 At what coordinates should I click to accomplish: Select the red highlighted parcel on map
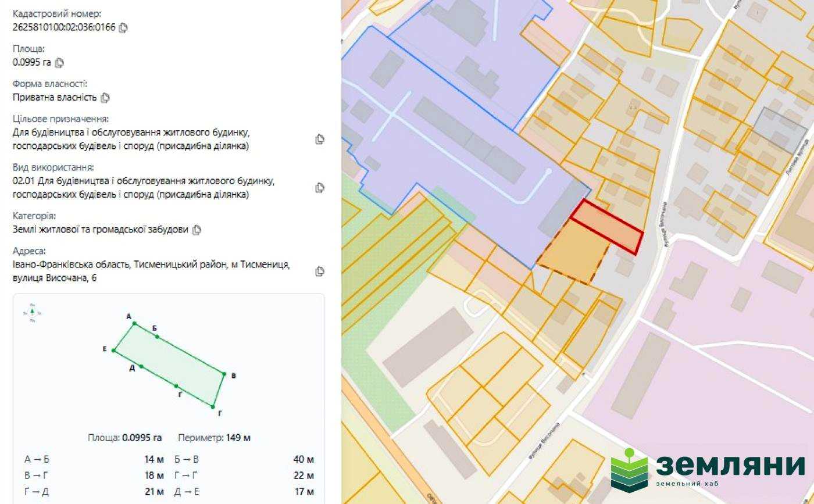coord(608,227)
